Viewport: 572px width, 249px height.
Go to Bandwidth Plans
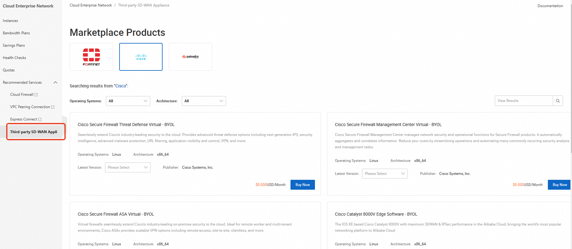pyautogui.click(x=16, y=33)
